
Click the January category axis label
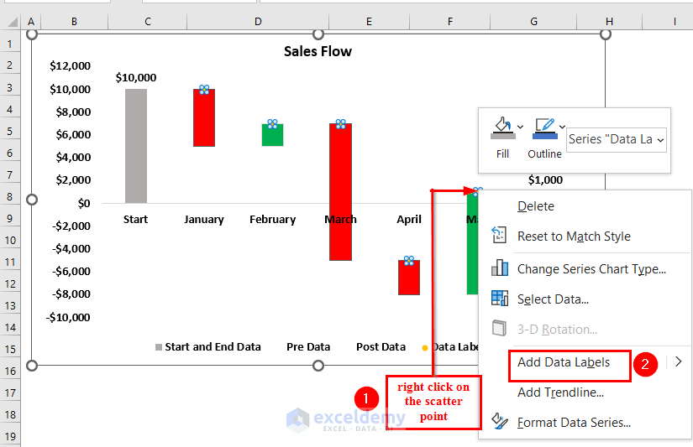204,220
